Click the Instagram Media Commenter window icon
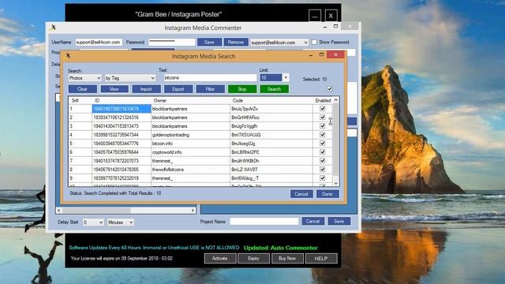 pyautogui.click(x=54, y=28)
